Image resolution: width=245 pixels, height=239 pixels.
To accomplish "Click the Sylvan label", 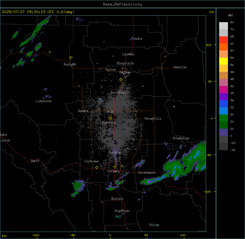I will [111, 70].
